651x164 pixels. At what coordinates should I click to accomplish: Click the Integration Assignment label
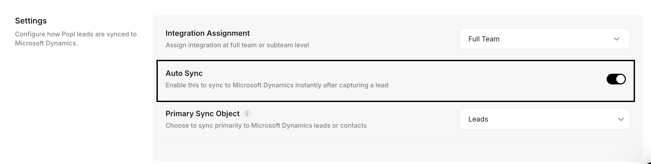[x=207, y=33]
